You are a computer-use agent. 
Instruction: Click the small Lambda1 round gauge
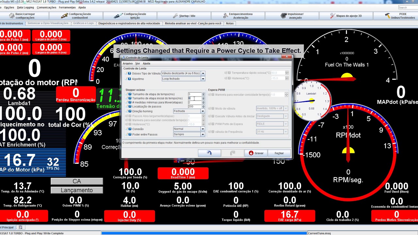(311, 101)
